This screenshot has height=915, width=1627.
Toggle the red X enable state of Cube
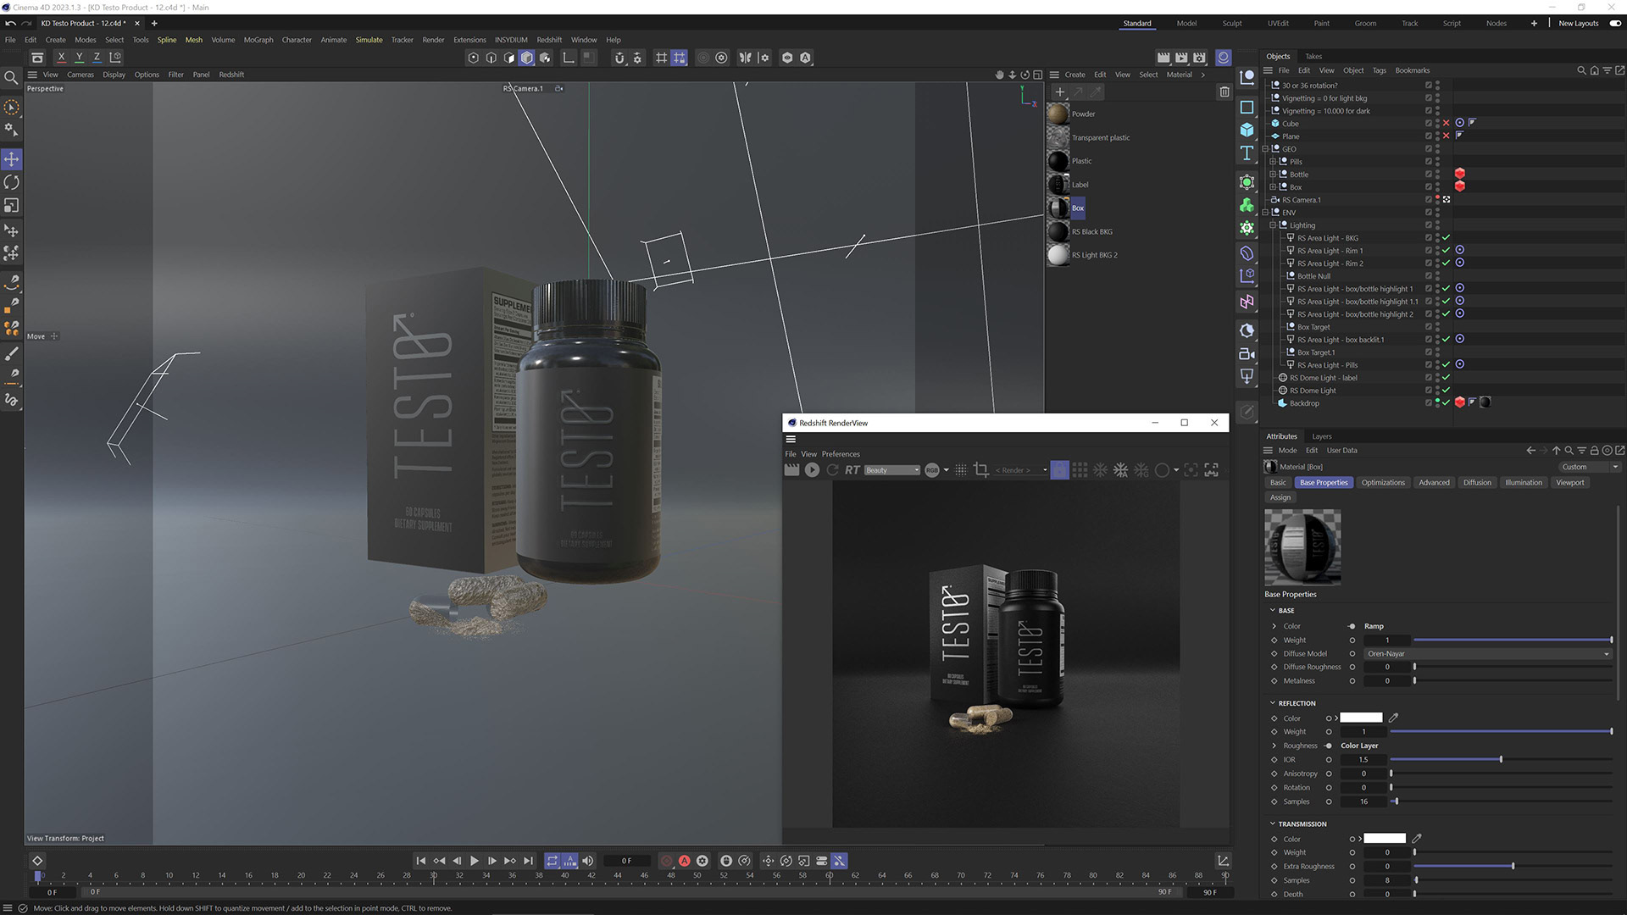(1447, 124)
